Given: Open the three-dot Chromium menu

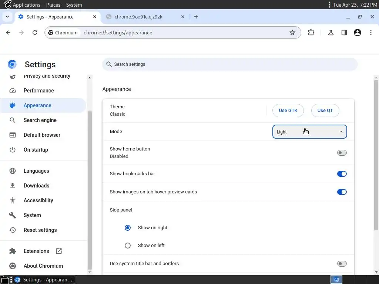Looking at the screenshot, I should click(x=371, y=33).
